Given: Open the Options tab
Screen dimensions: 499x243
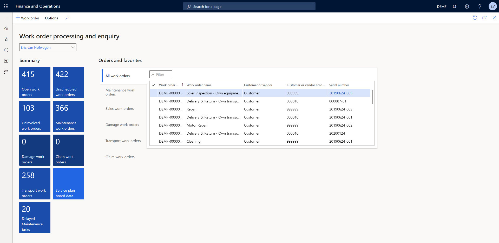Looking at the screenshot, I should [51, 18].
